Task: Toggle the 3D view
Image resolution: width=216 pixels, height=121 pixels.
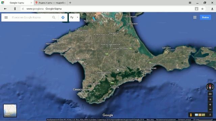Action: tap(210, 94)
